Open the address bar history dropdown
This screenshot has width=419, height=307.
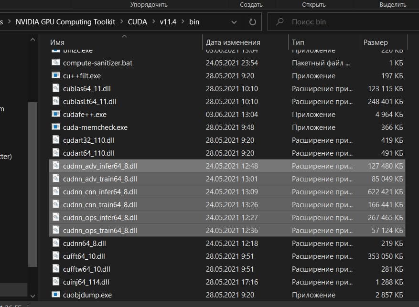[234, 22]
